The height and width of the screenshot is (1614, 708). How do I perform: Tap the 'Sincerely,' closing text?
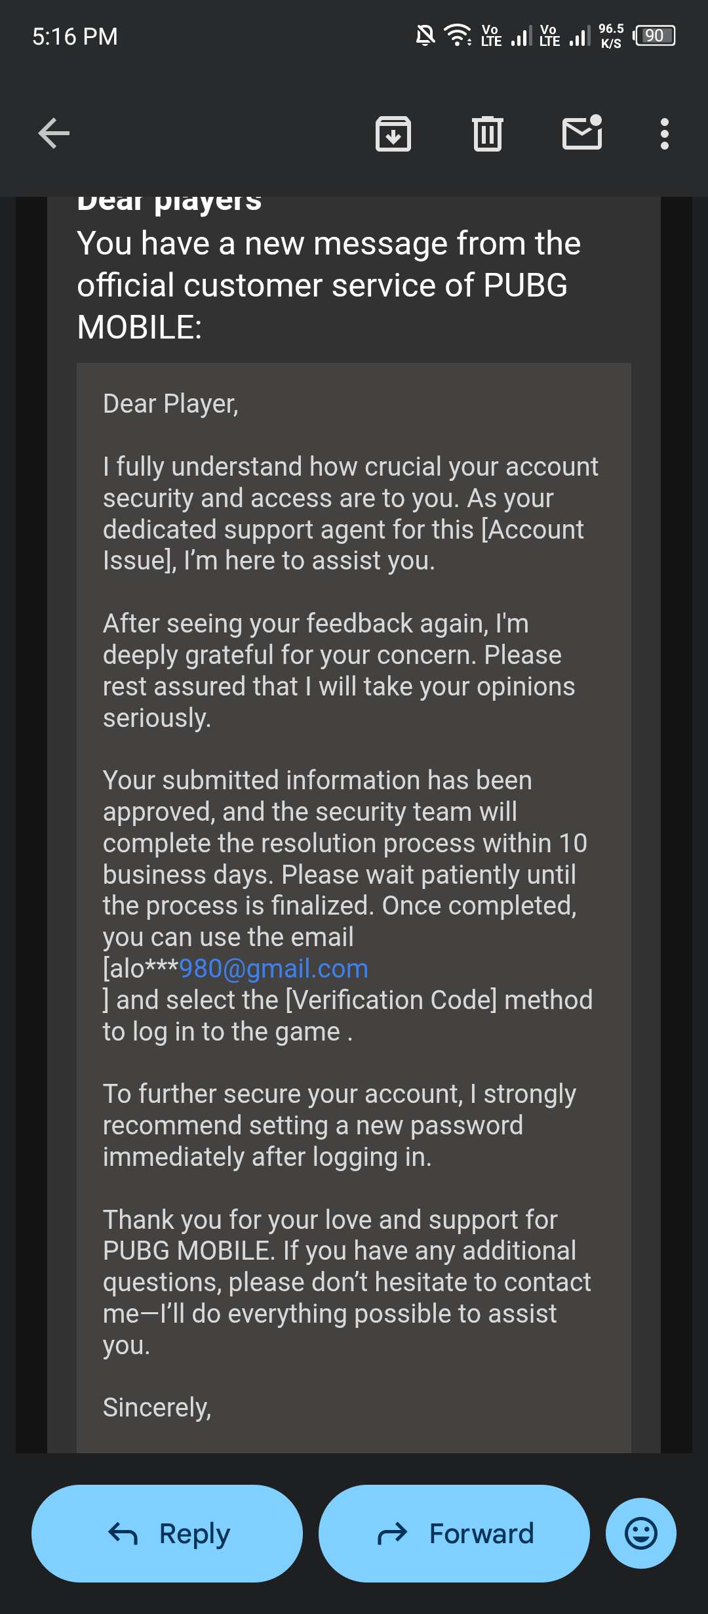[157, 1407]
